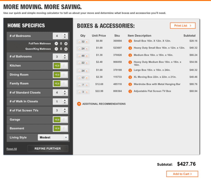Expand Additional Recommendations section
The height and width of the screenshot is (182, 211).
(79, 104)
